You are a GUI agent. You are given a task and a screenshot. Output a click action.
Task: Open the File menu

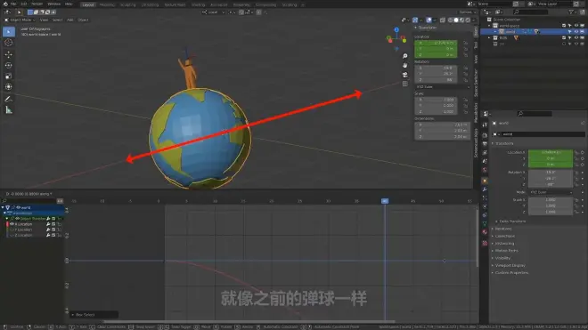click(13, 4)
